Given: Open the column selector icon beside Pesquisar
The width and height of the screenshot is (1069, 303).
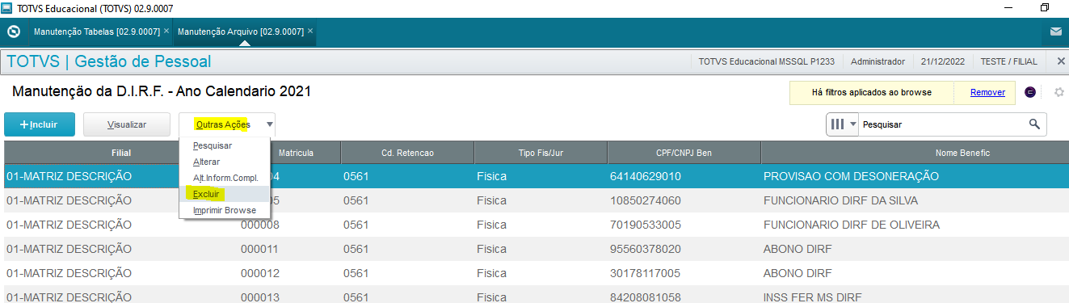Looking at the screenshot, I should 843,124.
